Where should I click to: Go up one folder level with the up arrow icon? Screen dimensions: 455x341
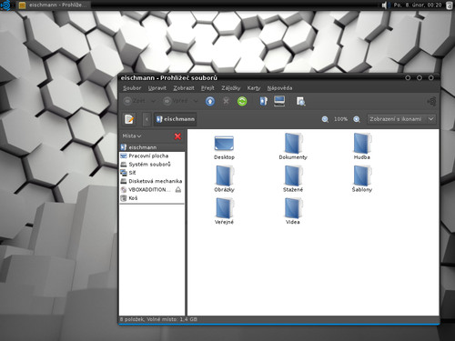pos(210,101)
